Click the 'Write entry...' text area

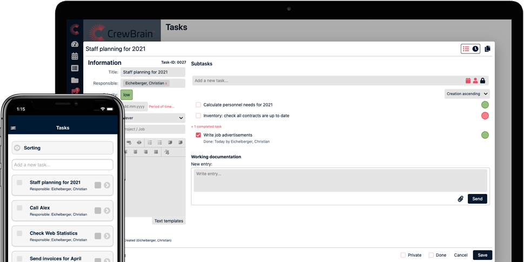point(340,180)
